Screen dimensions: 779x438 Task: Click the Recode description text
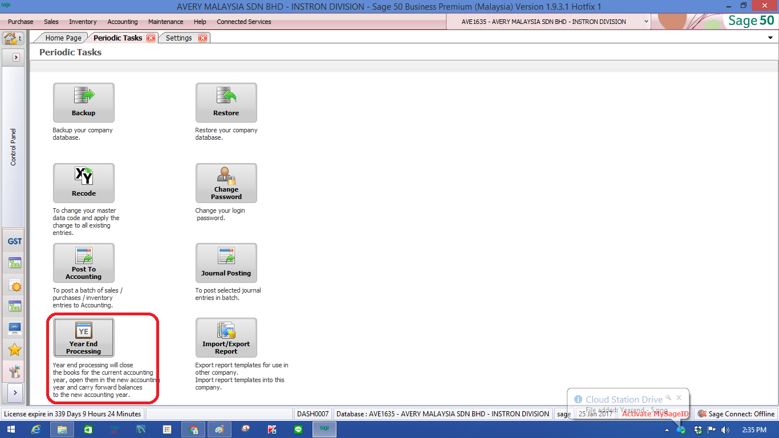(86, 222)
